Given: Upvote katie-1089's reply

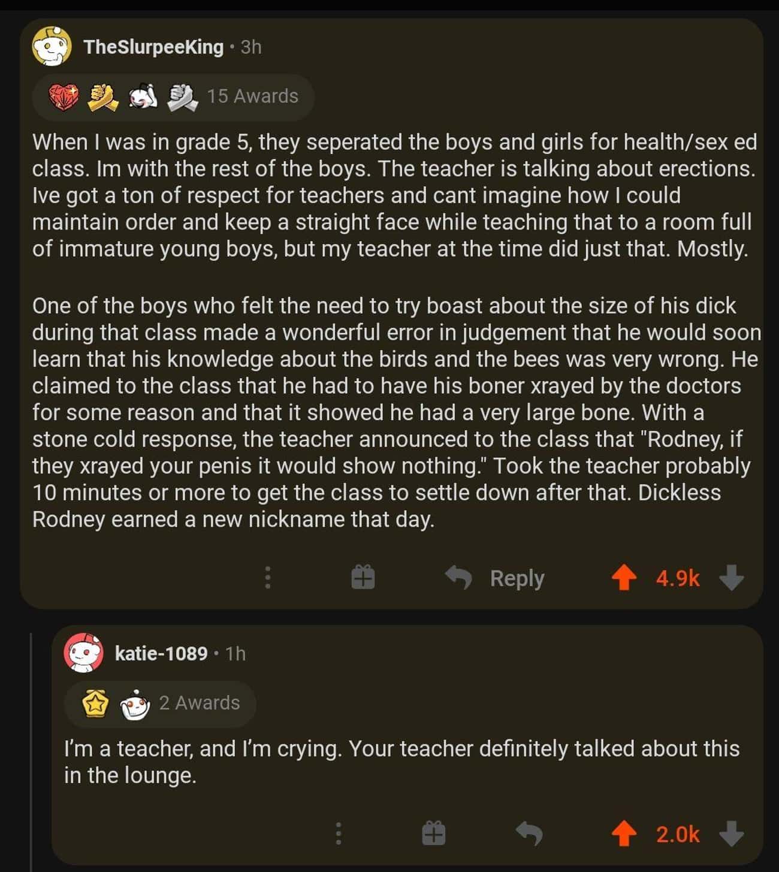Looking at the screenshot, I should point(624,834).
